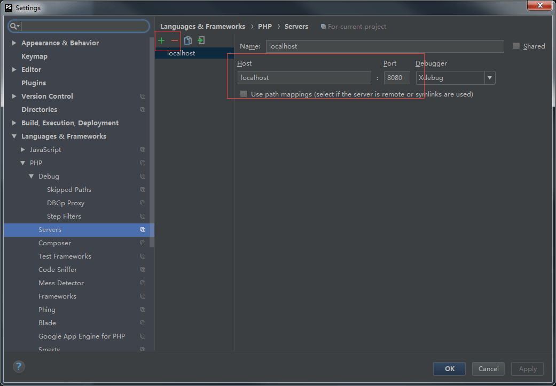Collapse the PHP node
The image size is (556, 386).
pyautogui.click(x=22, y=163)
